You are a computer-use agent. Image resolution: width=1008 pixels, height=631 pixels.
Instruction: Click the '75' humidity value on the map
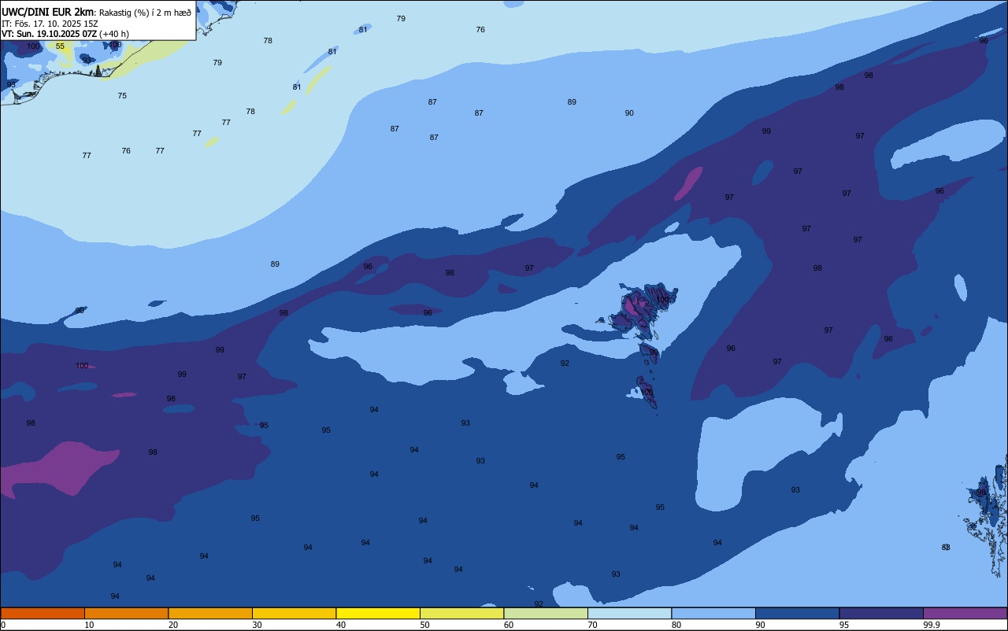(122, 96)
